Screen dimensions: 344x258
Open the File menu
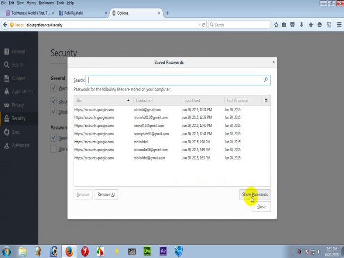[4, 3]
